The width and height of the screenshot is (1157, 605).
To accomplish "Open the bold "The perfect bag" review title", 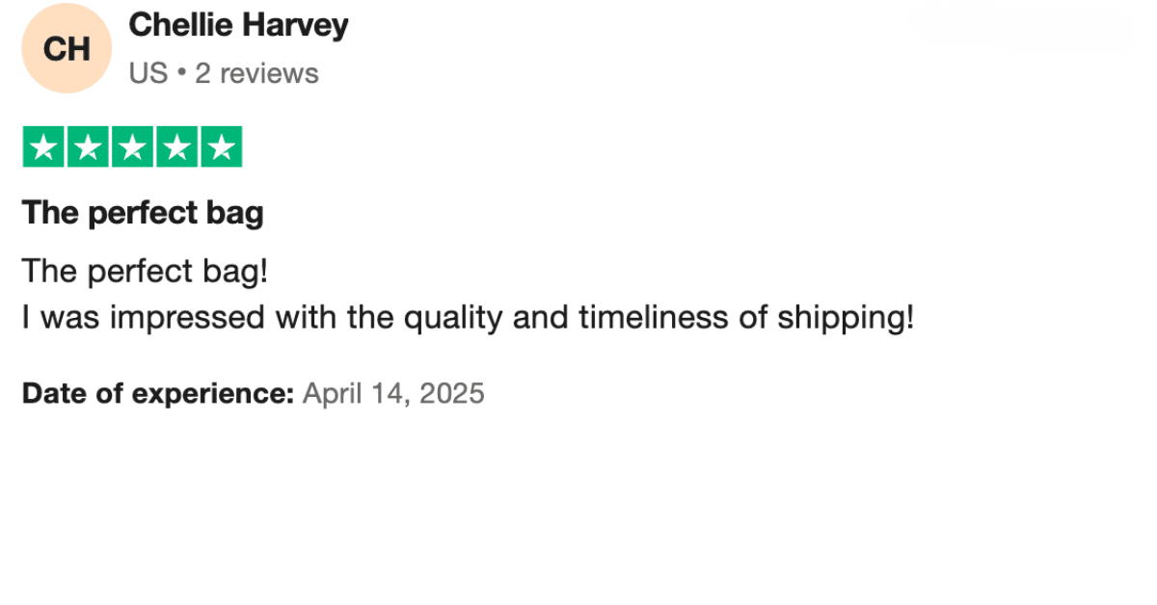I will [x=143, y=213].
